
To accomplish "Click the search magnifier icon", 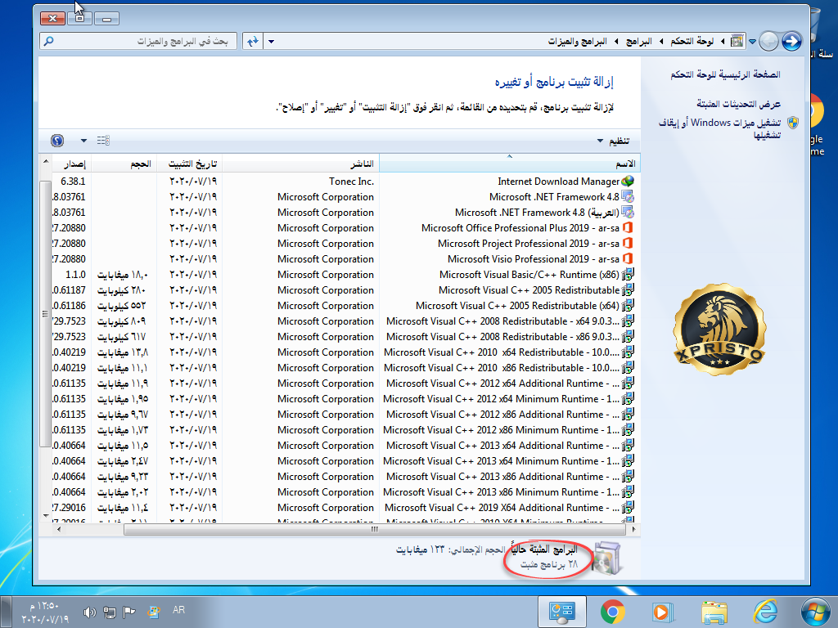I will tap(48, 41).
